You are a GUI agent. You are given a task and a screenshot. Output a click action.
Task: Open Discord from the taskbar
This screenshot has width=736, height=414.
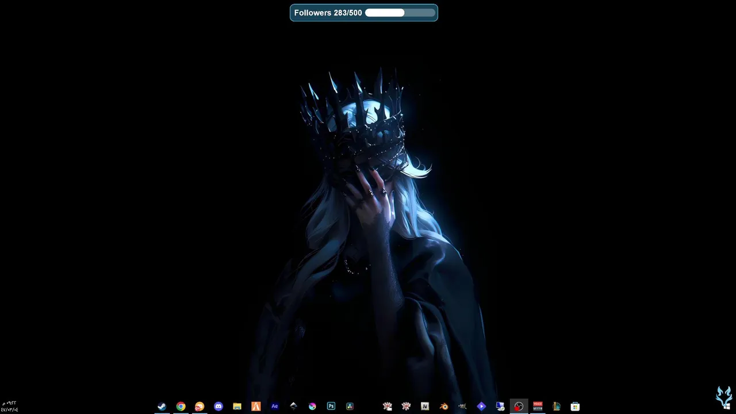218,406
